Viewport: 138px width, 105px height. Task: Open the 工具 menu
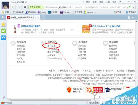108,2
